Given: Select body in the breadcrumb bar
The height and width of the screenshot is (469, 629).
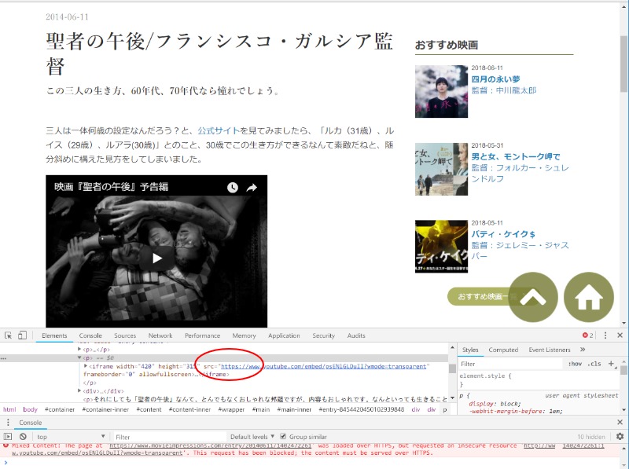Looking at the screenshot, I should point(30,409).
